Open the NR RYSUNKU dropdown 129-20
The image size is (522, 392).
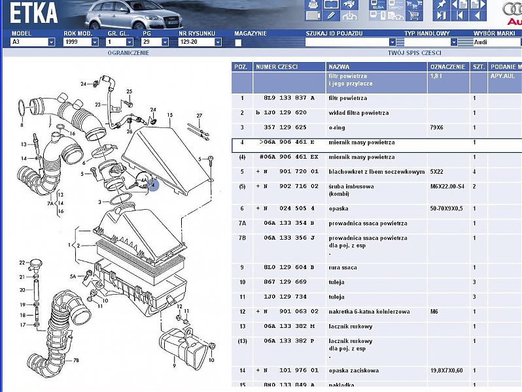point(200,42)
